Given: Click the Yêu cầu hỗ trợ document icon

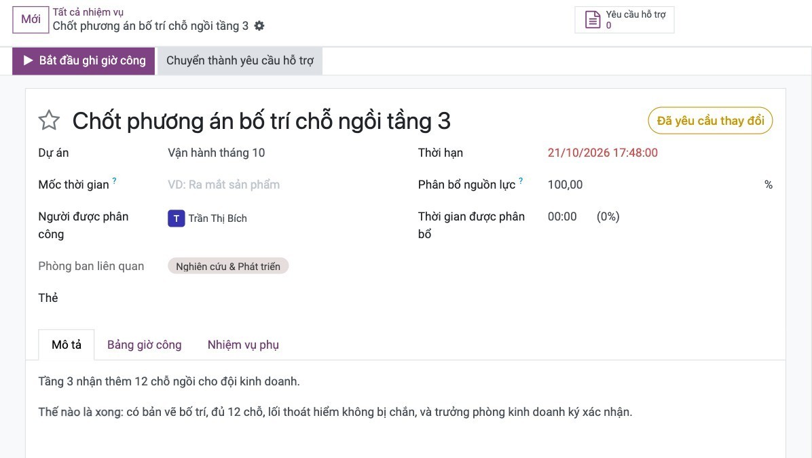Looking at the screenshot, I should [593, 20].
